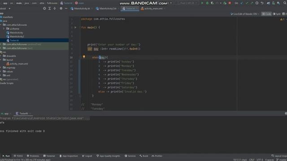
Task: Update project Git arrow icon
Action: pos(242,3)
